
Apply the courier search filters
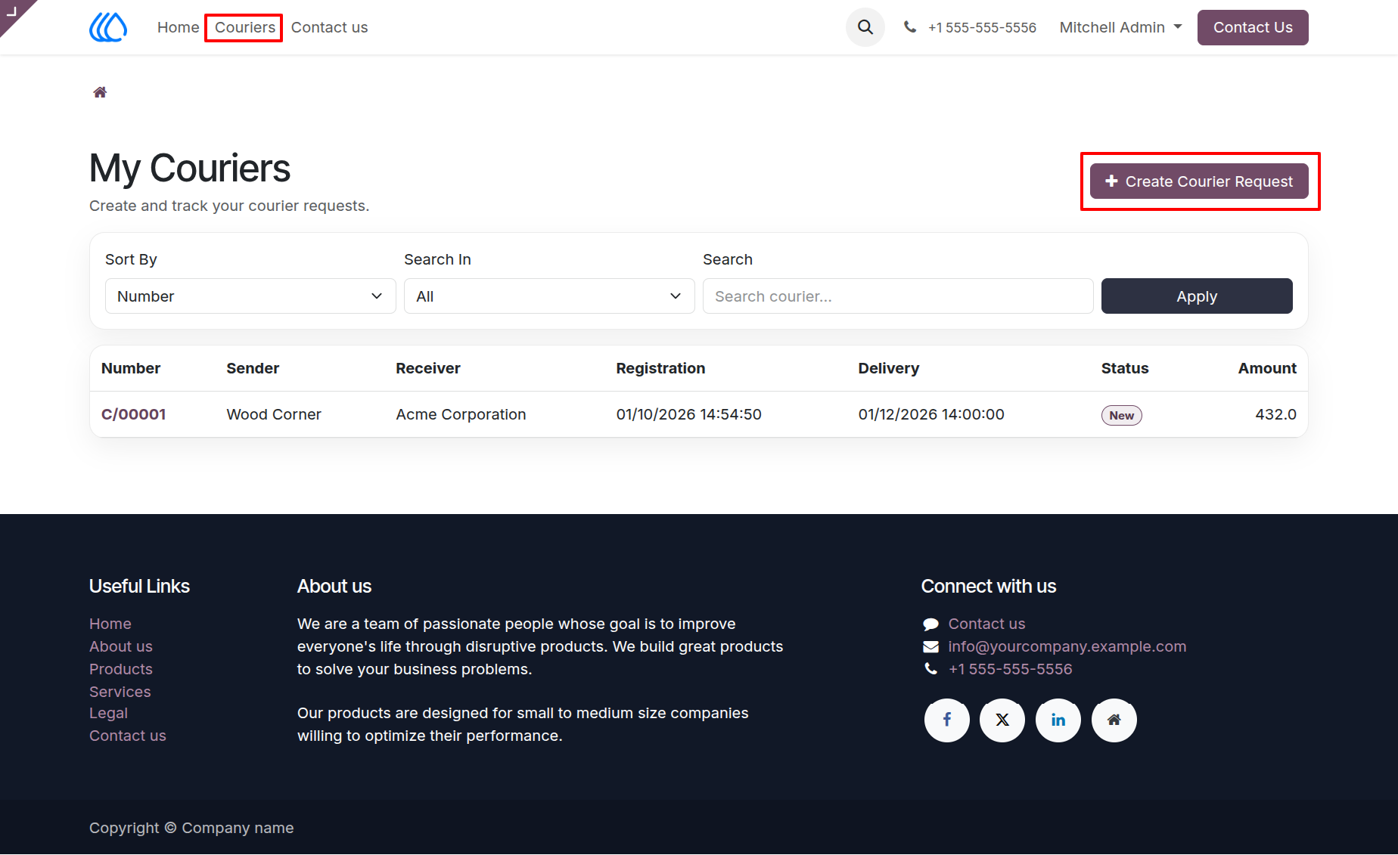coord(1197,296)
